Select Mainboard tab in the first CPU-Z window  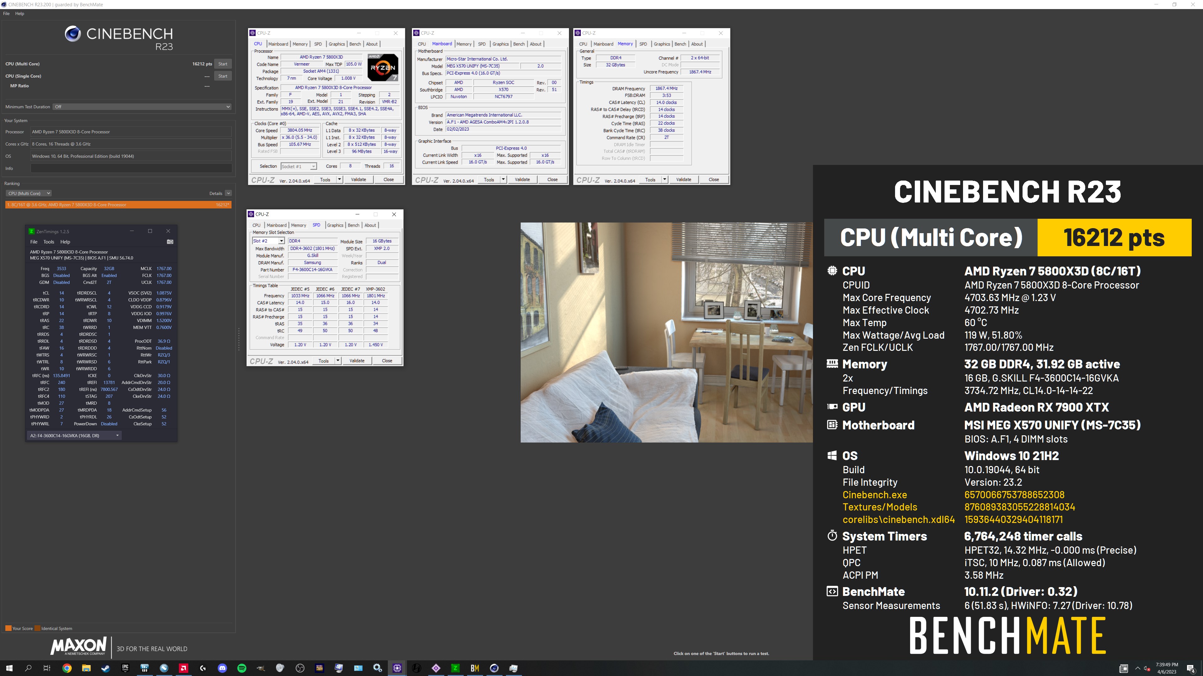[278, 44]
